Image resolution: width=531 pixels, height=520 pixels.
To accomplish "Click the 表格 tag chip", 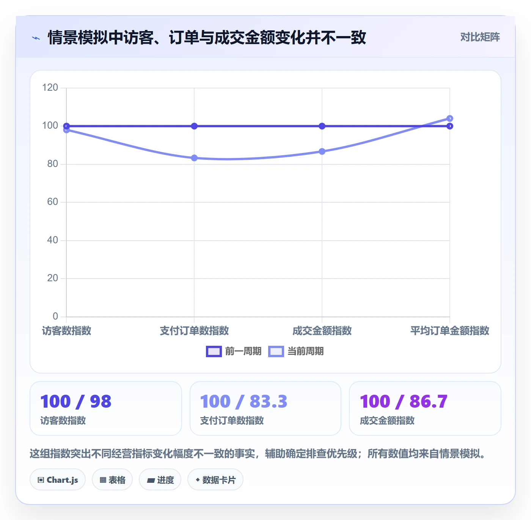I will [112, 480].
